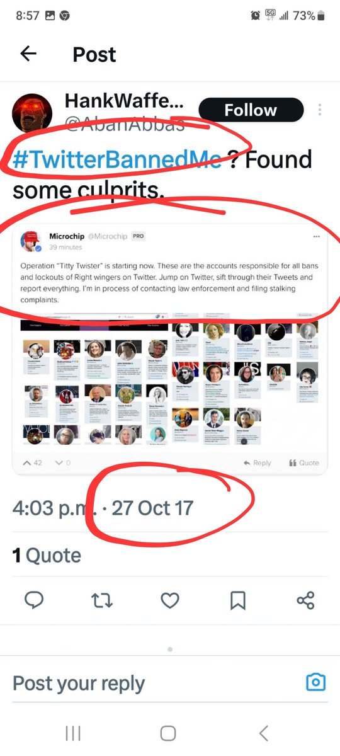Open camera icon in reply bar
Screen dimensions: 340x756
[x=315, y=682]
